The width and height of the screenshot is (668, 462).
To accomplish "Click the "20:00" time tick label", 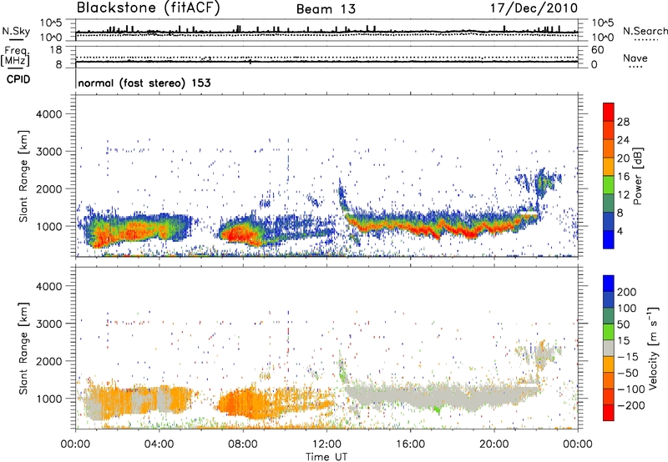I will pos(493,444).
